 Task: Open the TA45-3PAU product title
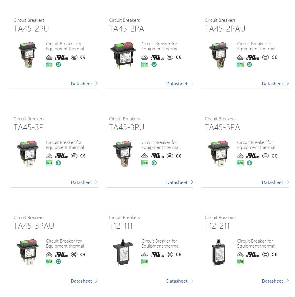(34, 226)
